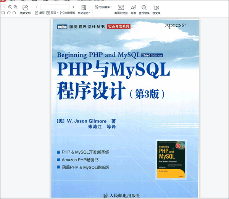229x199 pixels.
Task: Open 查找替换 find and replace
Action: click(144, 8)
